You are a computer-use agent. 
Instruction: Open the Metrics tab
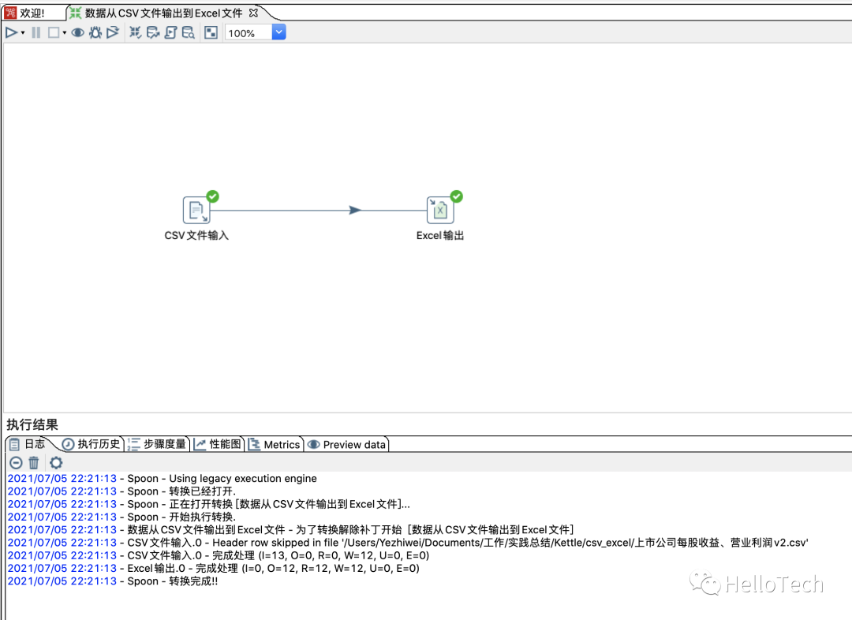click(275, 444)
